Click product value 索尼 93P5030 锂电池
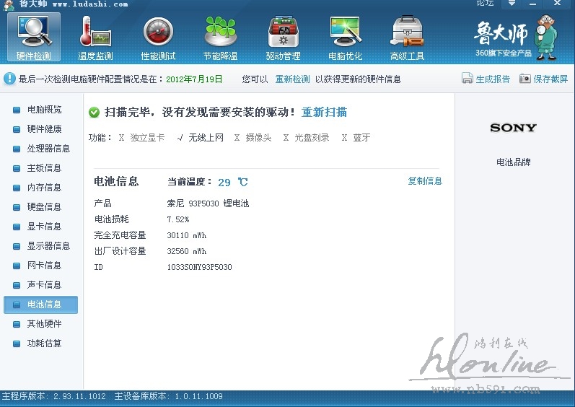The image size is (575, 407). point(208,203)
